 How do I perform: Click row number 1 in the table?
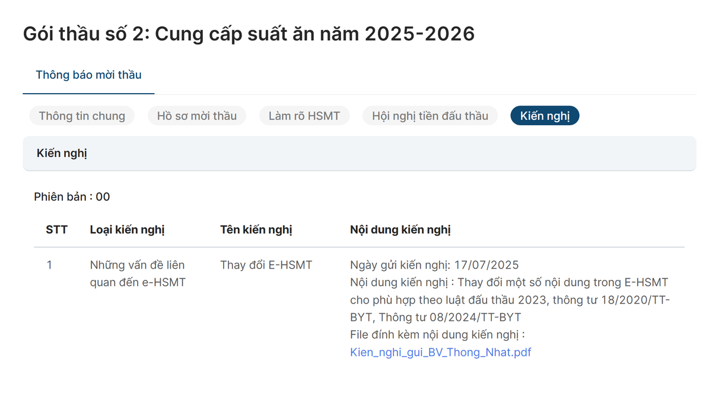coord(50,265)
